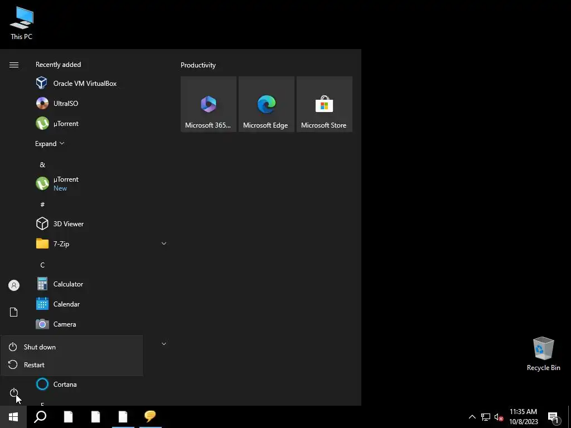This screenshot has height=428, width=571.
Task: Open the first blank document taskbar icon
Action: tap(68, 417)
